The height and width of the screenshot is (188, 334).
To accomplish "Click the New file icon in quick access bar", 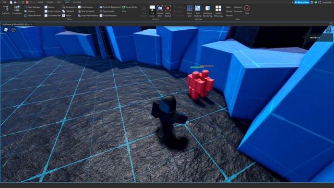I will point(11,2).
